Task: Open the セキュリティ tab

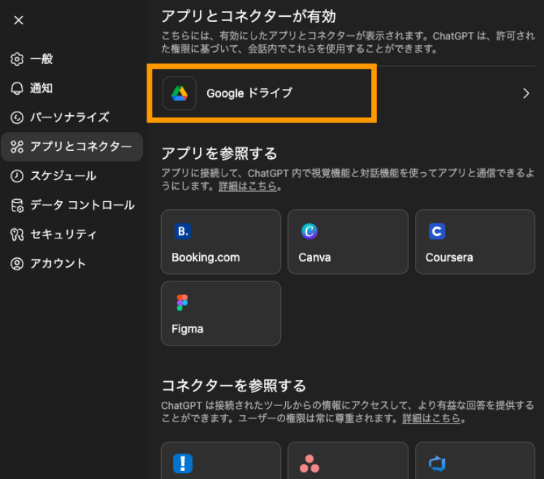Action: pos(71,235)
